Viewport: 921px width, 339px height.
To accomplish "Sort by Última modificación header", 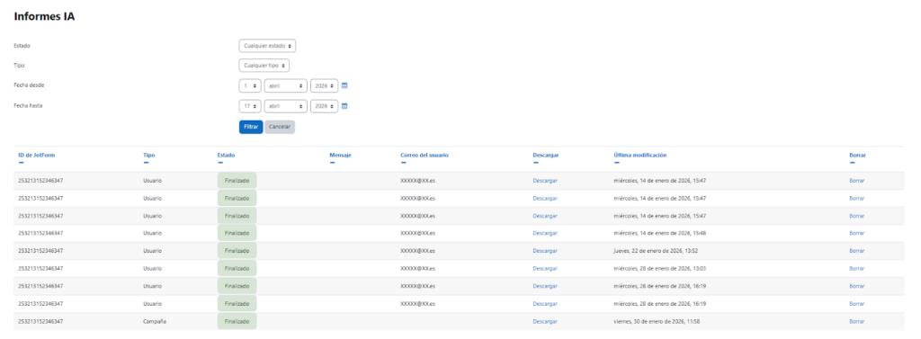I will pos(640,155).
